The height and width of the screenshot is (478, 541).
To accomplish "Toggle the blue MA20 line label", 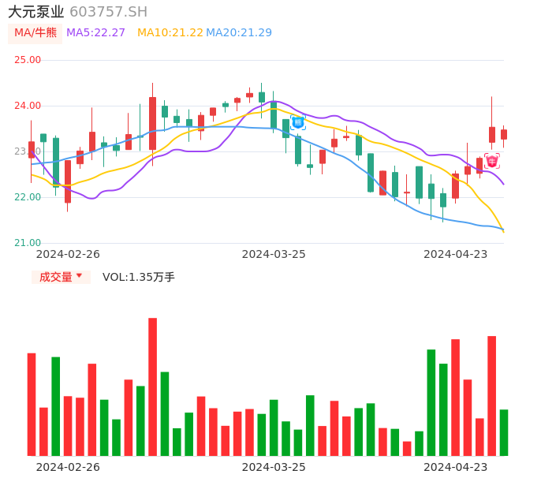I will [x=239, y=32].
